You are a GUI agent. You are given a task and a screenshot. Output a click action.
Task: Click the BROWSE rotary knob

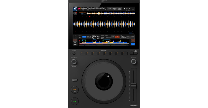tap(134, 62)
